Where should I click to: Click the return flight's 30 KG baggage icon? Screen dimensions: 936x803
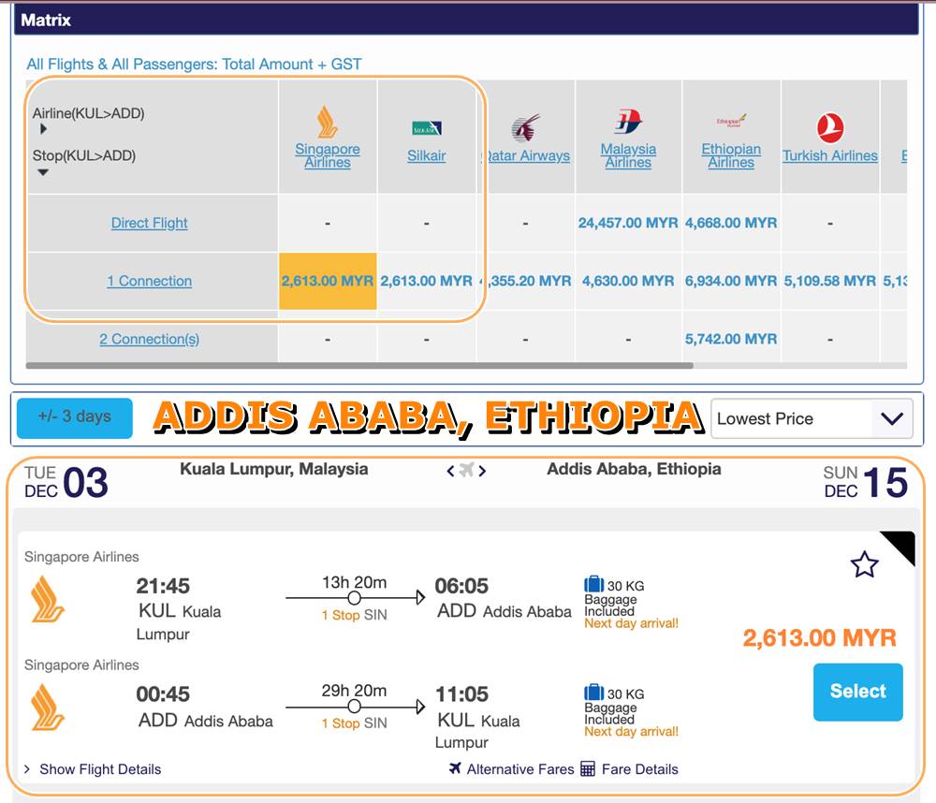(x=594, y=692)
